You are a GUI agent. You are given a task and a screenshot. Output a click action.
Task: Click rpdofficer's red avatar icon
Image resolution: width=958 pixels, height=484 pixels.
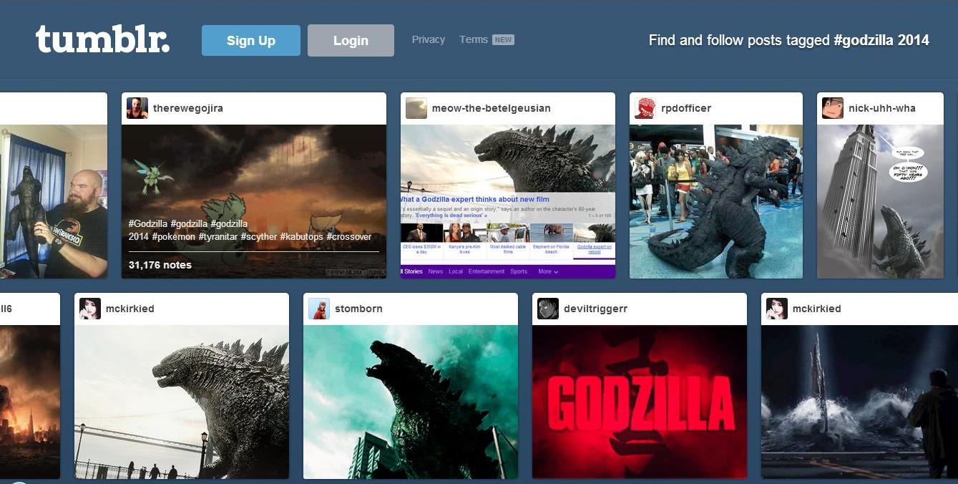point(645,108)
